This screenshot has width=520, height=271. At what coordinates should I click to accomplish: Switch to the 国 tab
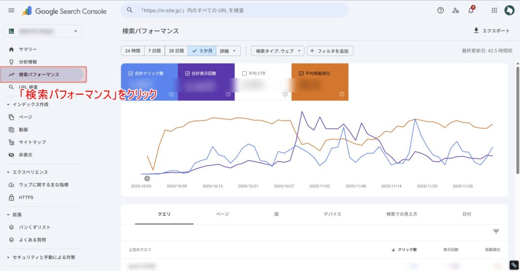tap(276, 214)
